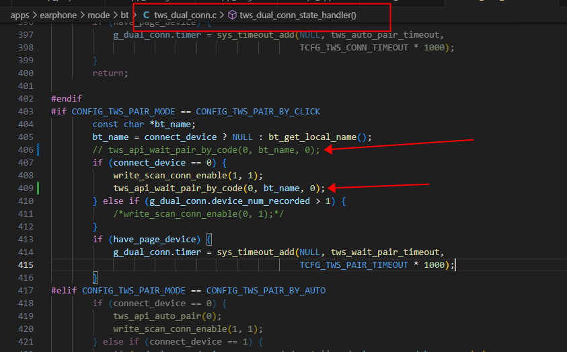Open the 'apps' breadcrumb folder
This screenshot has width=567, height=352.
[20, 15]
